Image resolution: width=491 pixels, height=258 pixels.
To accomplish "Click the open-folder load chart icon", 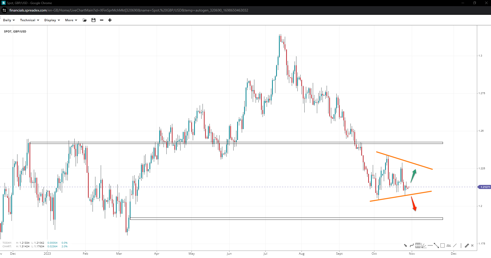I will click(x=85, y=20).
